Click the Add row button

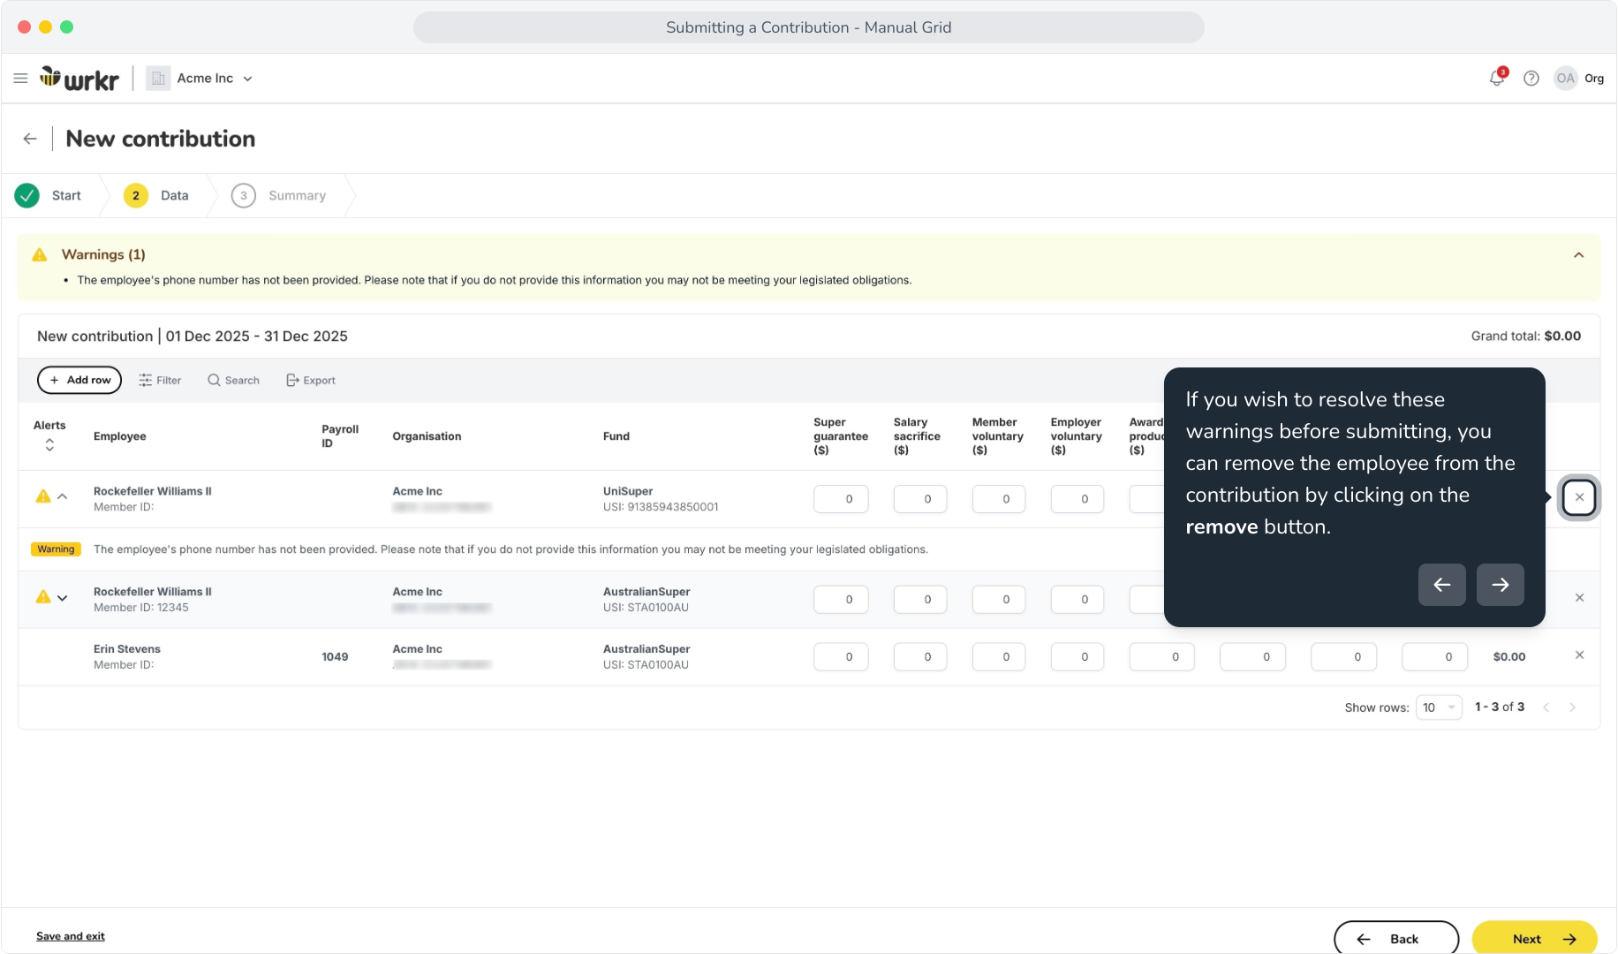point(79,380)
